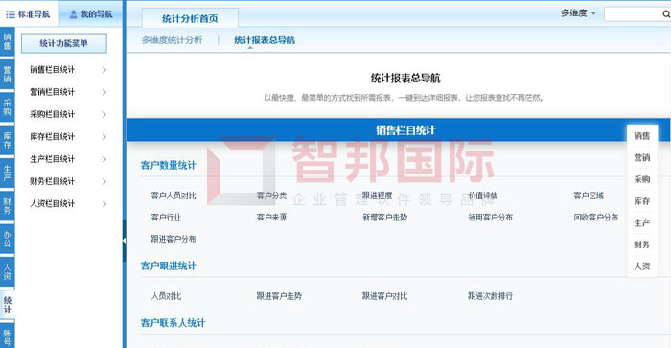Open the 跟进程度 report

coord(377,196)
